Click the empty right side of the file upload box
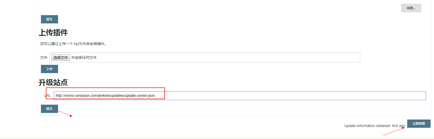 point(234,58)
